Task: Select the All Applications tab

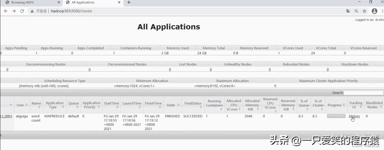Action: [89, 2]
